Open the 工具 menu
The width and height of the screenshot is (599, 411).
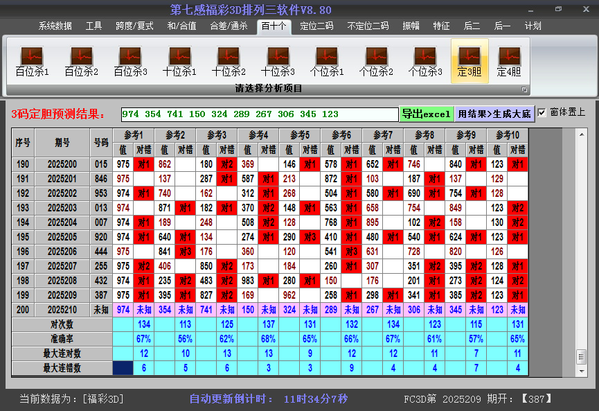(x=93, y=26)
